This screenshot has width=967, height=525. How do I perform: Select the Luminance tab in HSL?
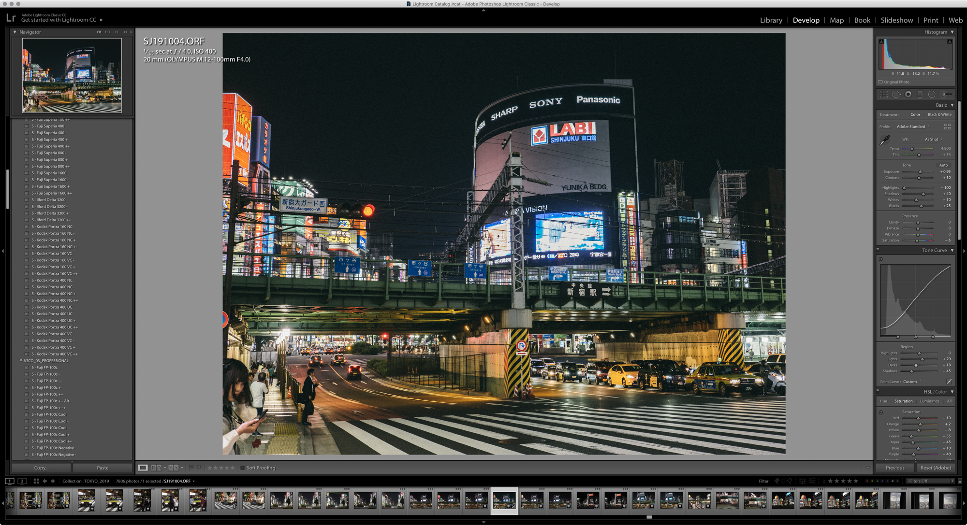click(x=929, y=401)
